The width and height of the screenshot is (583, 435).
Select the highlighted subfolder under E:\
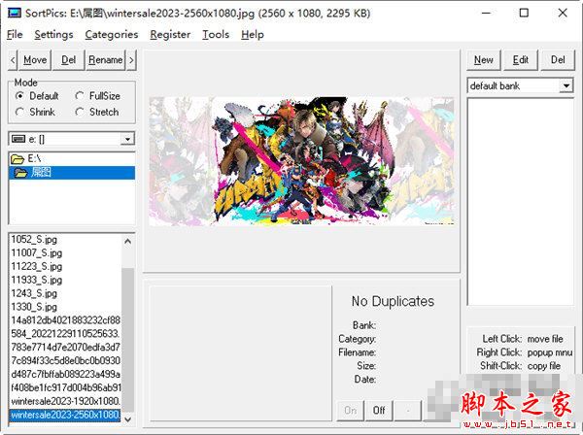72,173
